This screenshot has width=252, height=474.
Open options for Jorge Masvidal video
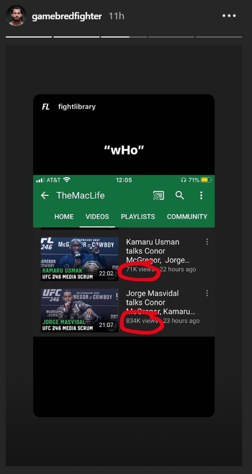[x=207, y=293]
